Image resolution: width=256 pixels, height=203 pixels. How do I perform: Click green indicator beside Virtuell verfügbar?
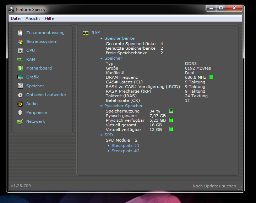171,130
